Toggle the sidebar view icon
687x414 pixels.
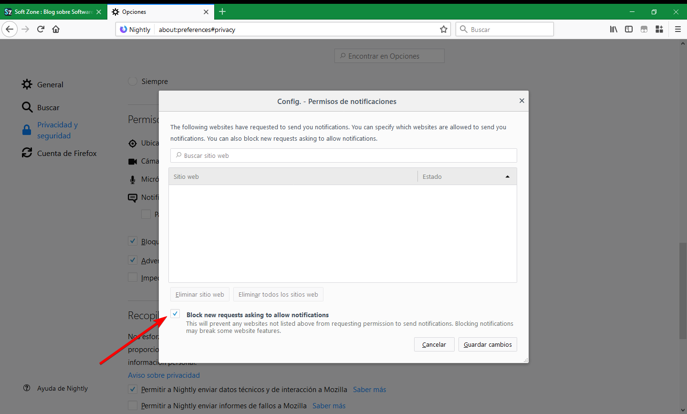(x=629, y=29)
